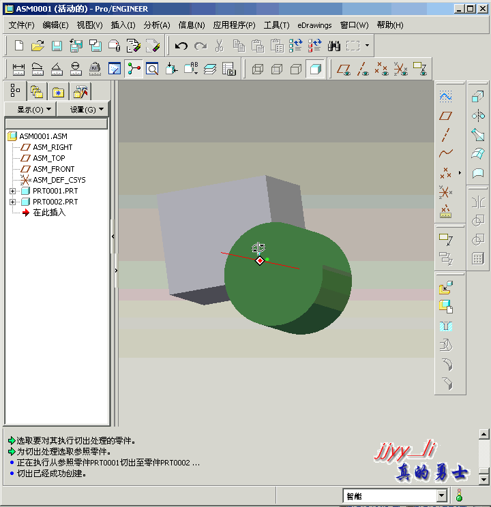
Task: Open the eDrawings menu
Action: (x=314, y=25)
